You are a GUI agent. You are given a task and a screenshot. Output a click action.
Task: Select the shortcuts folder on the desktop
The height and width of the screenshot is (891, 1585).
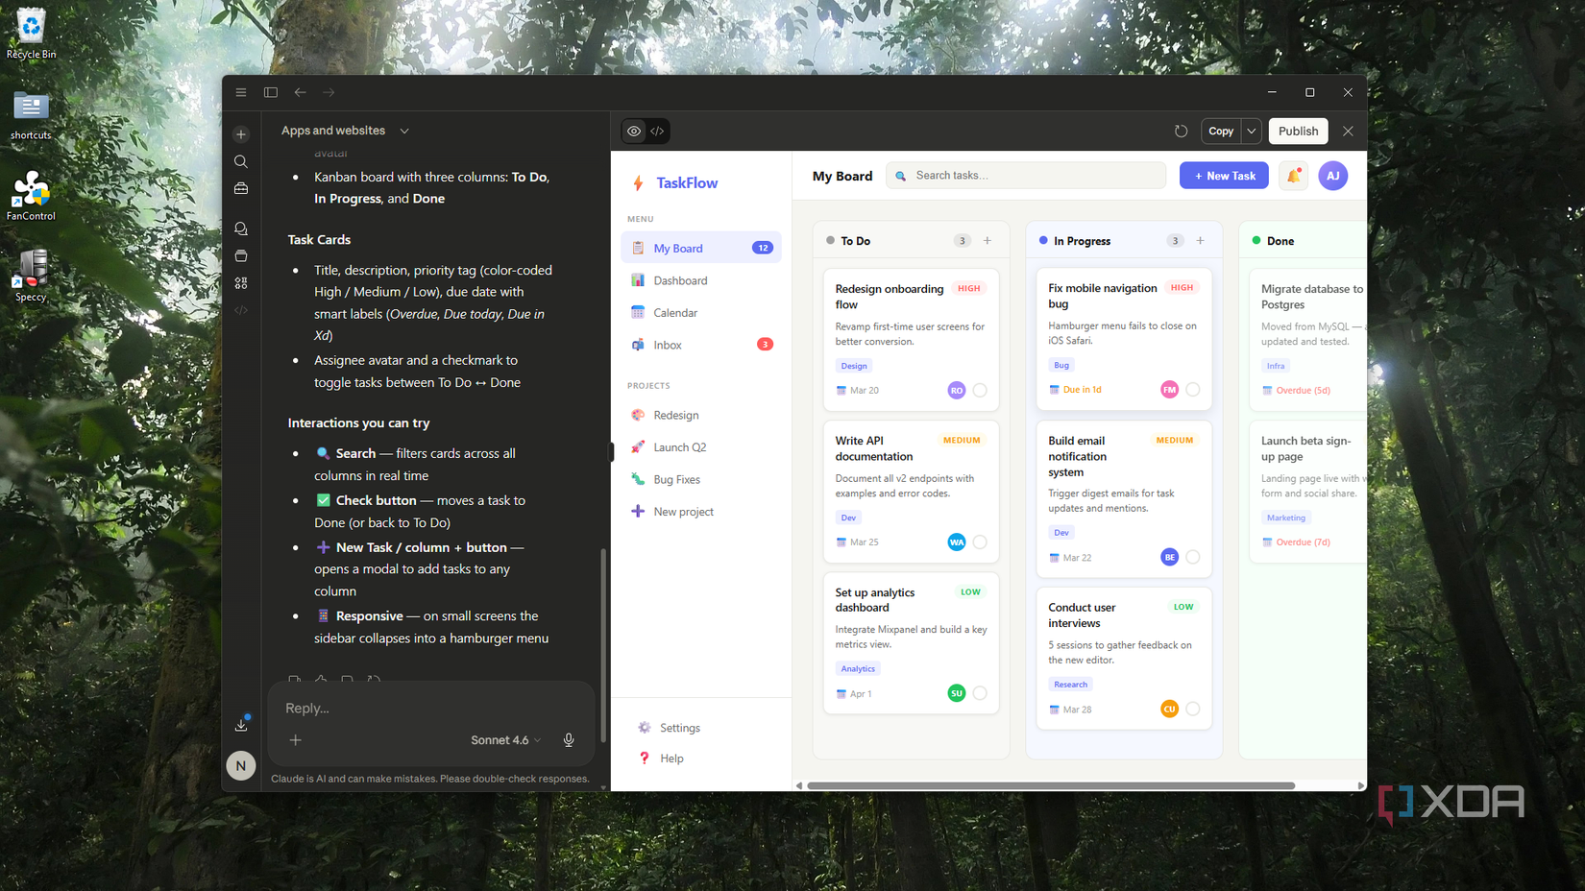pyautogui.click(x=31, y=116)
